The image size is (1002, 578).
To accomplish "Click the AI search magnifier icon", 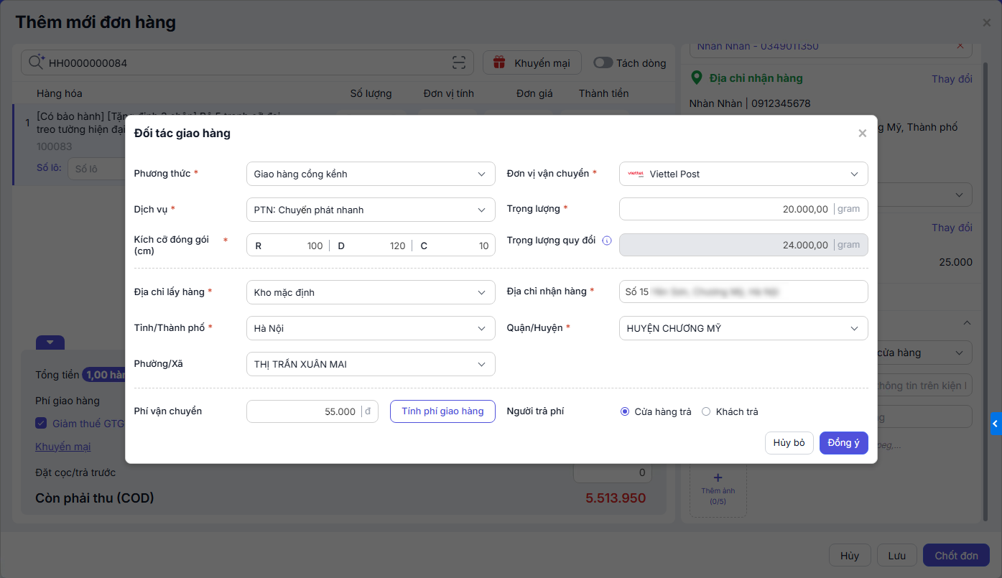I will [x=36, y=62].
